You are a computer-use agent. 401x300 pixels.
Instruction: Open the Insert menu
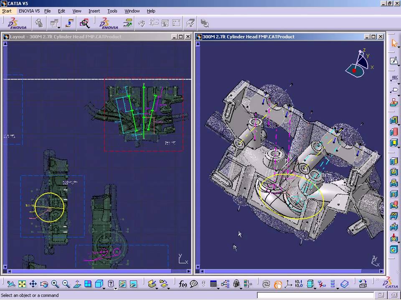94,11
